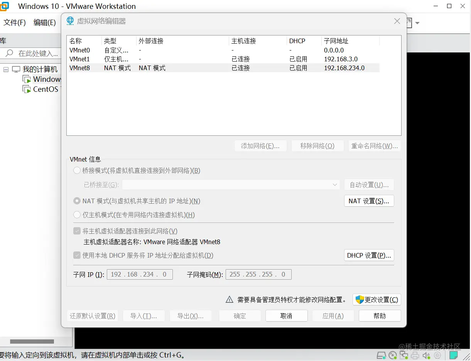Toggle 使用本地 DHCP 服务 checkbox
The image size is (471, 361).
pos(77,255)
